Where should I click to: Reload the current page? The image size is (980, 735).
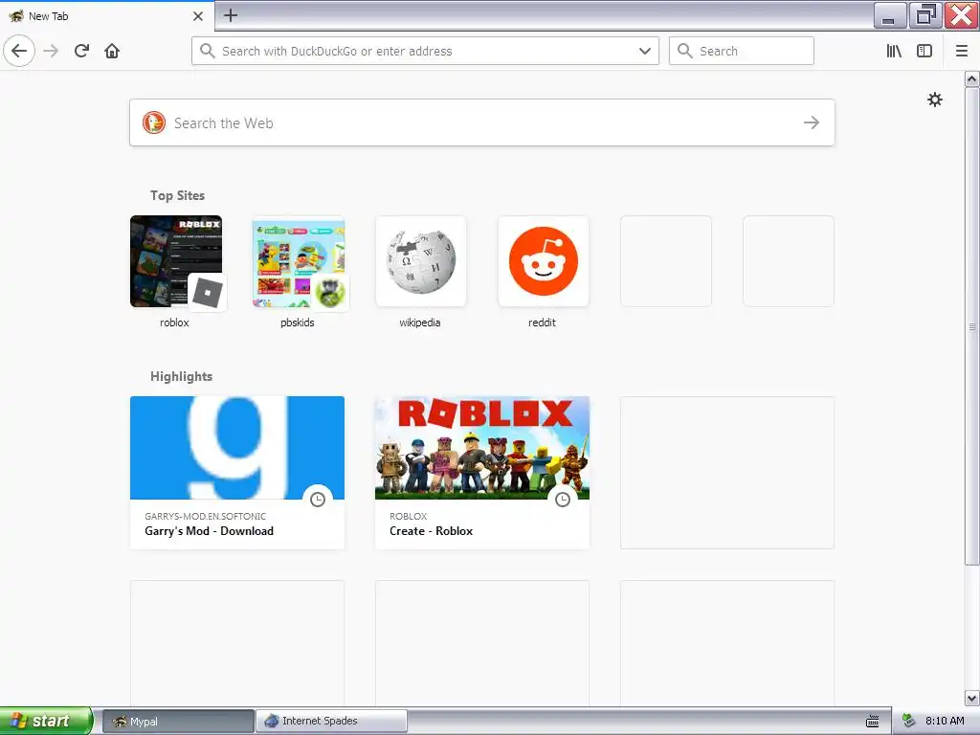[x=82, y=51]
